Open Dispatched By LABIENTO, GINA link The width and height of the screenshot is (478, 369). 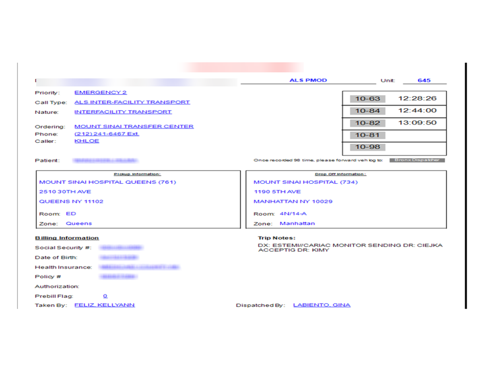[x=321, y=305]
